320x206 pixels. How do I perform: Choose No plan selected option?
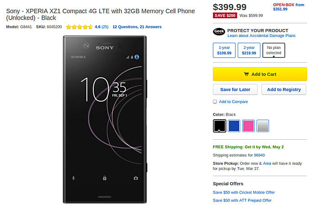274,50
